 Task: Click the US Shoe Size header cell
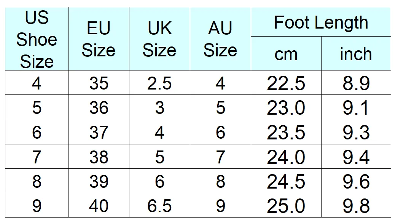coord(37,38)
